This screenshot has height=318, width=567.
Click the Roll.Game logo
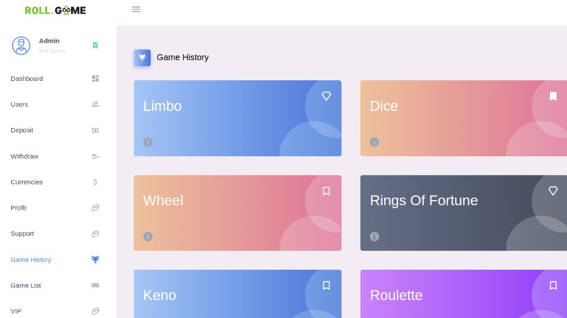55,10
